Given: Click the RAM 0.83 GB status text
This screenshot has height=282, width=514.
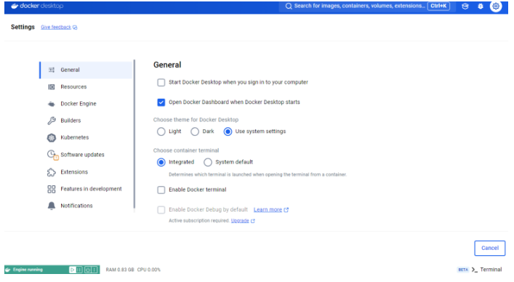Looking at the screenshot, I should tap(120, 270).
